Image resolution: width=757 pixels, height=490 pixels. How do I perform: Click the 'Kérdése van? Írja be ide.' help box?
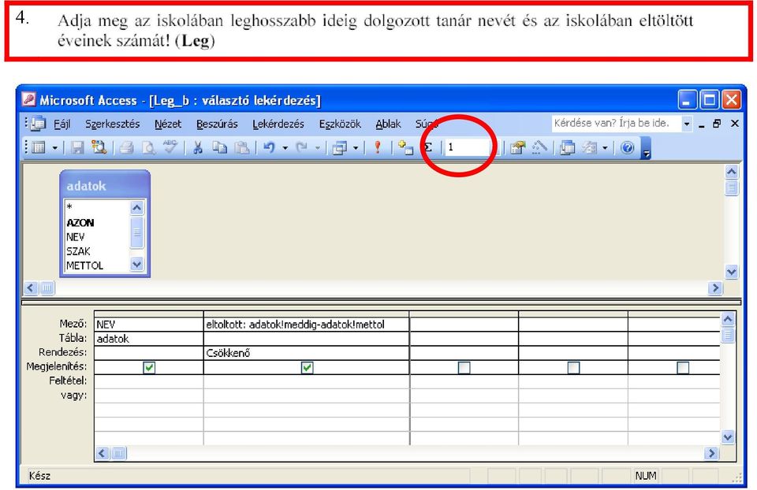click(616, 124)
